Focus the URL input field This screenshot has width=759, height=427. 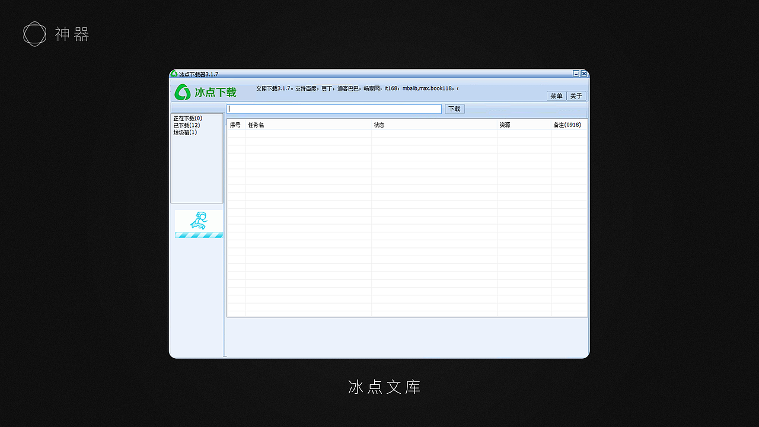(334, 109)
